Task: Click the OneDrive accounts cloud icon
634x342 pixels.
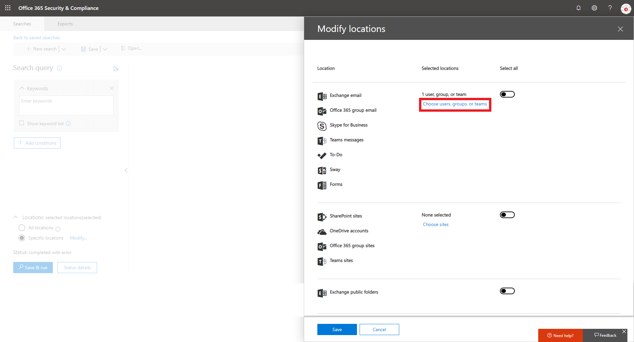Action: click(x=322, y=232)
